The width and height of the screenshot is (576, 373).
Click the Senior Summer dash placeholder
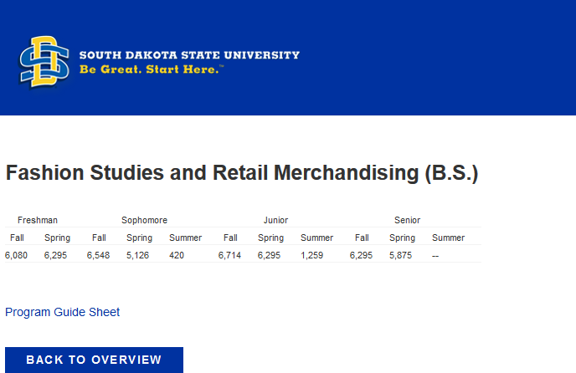[x=435, y=255]
